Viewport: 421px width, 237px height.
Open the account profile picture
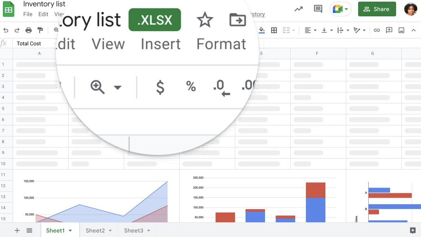tap(410, 9)
